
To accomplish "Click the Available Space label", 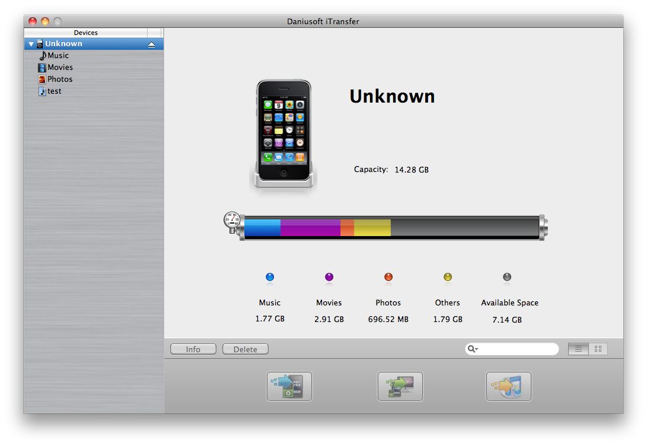I will coord(509,303).
